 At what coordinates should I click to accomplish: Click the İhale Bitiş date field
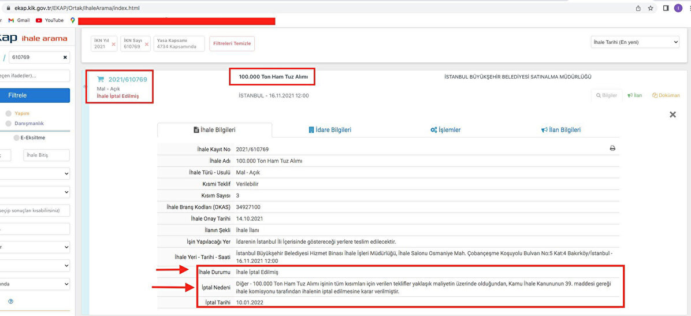46,155
